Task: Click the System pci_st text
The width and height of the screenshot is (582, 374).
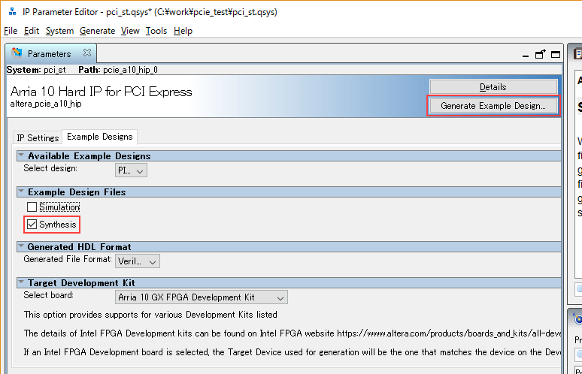Action: pos(36,70)
